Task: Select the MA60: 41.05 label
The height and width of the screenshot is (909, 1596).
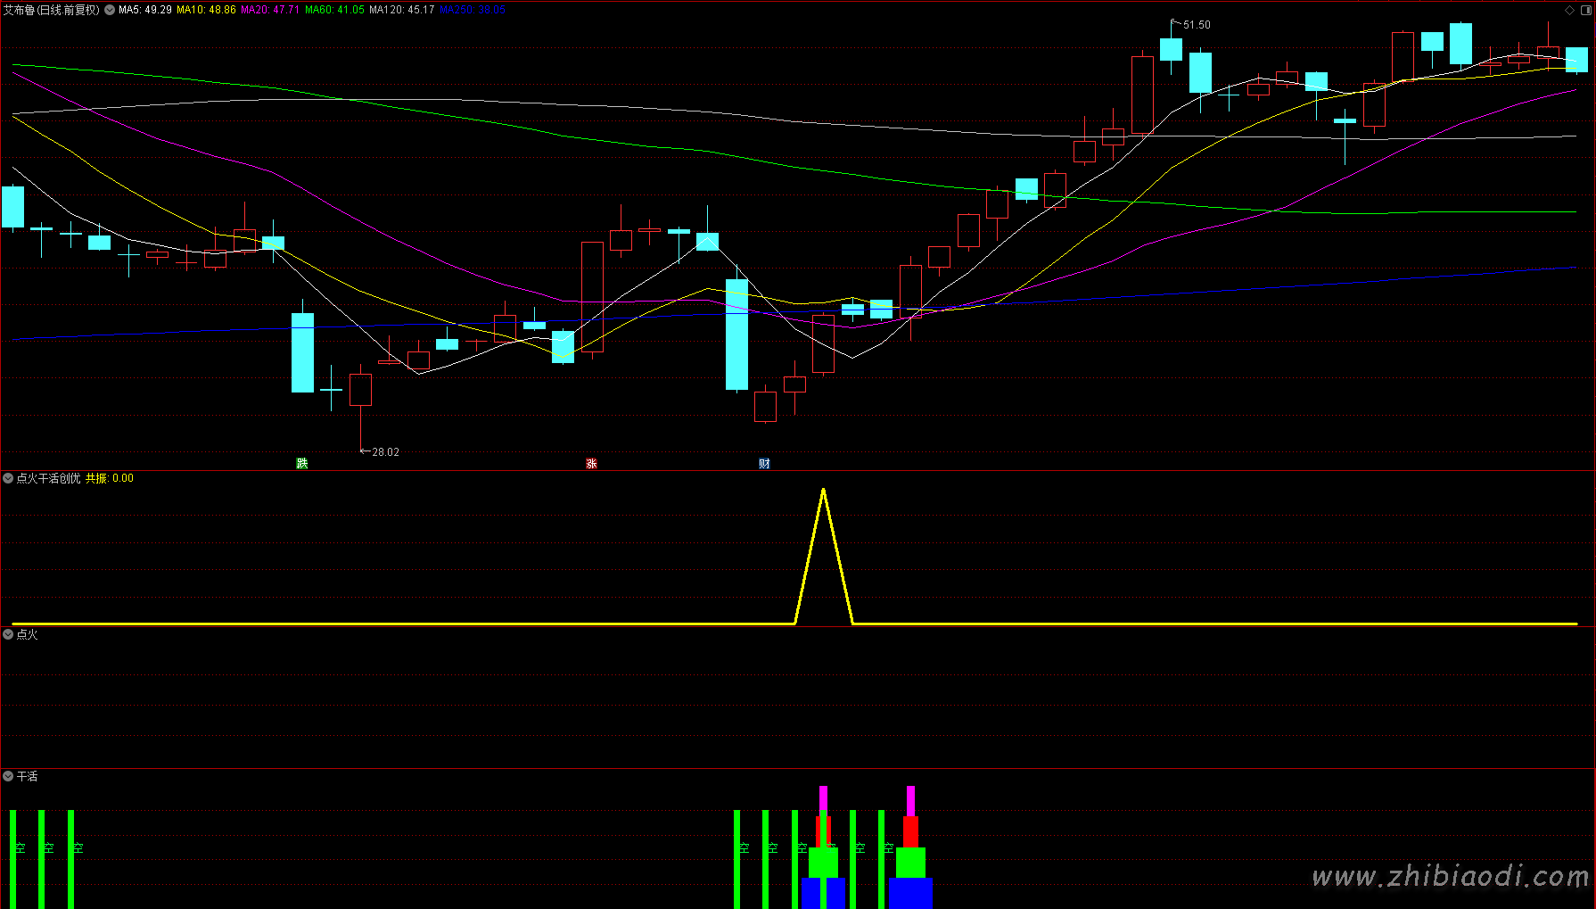Action: click(x=334, y=10)
